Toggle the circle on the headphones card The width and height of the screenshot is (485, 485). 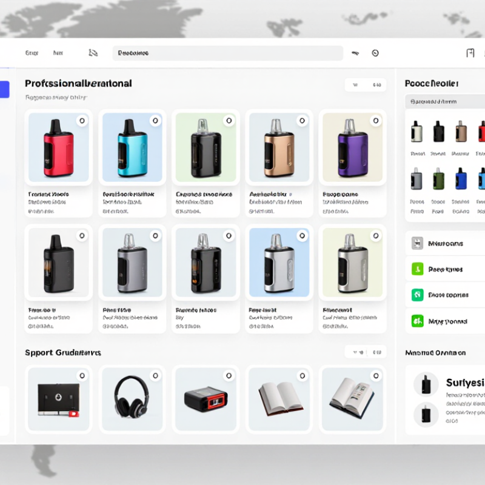pyautogui.click(x=156, y=376)
